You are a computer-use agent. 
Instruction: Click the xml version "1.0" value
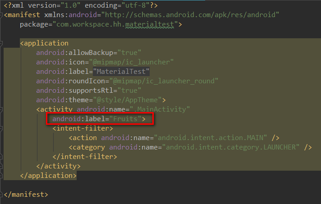click(x=70, y=5)
